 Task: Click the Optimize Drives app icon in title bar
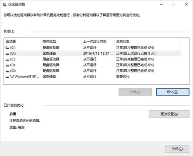click(x=4, y=4)
